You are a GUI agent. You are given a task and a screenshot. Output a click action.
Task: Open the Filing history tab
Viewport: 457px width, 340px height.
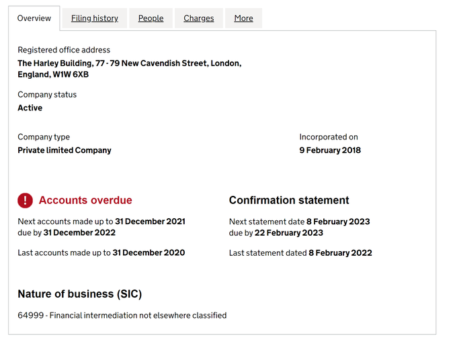click(x=95, y=18)
